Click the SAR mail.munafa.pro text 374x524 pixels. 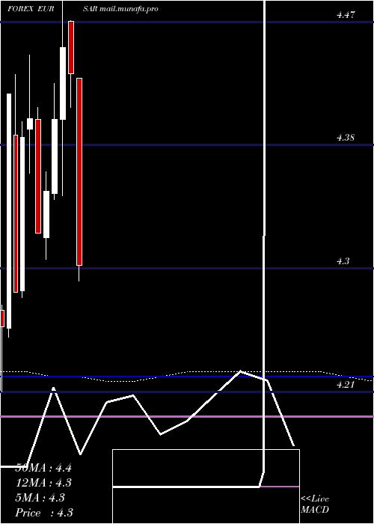[x=120, y=9]
